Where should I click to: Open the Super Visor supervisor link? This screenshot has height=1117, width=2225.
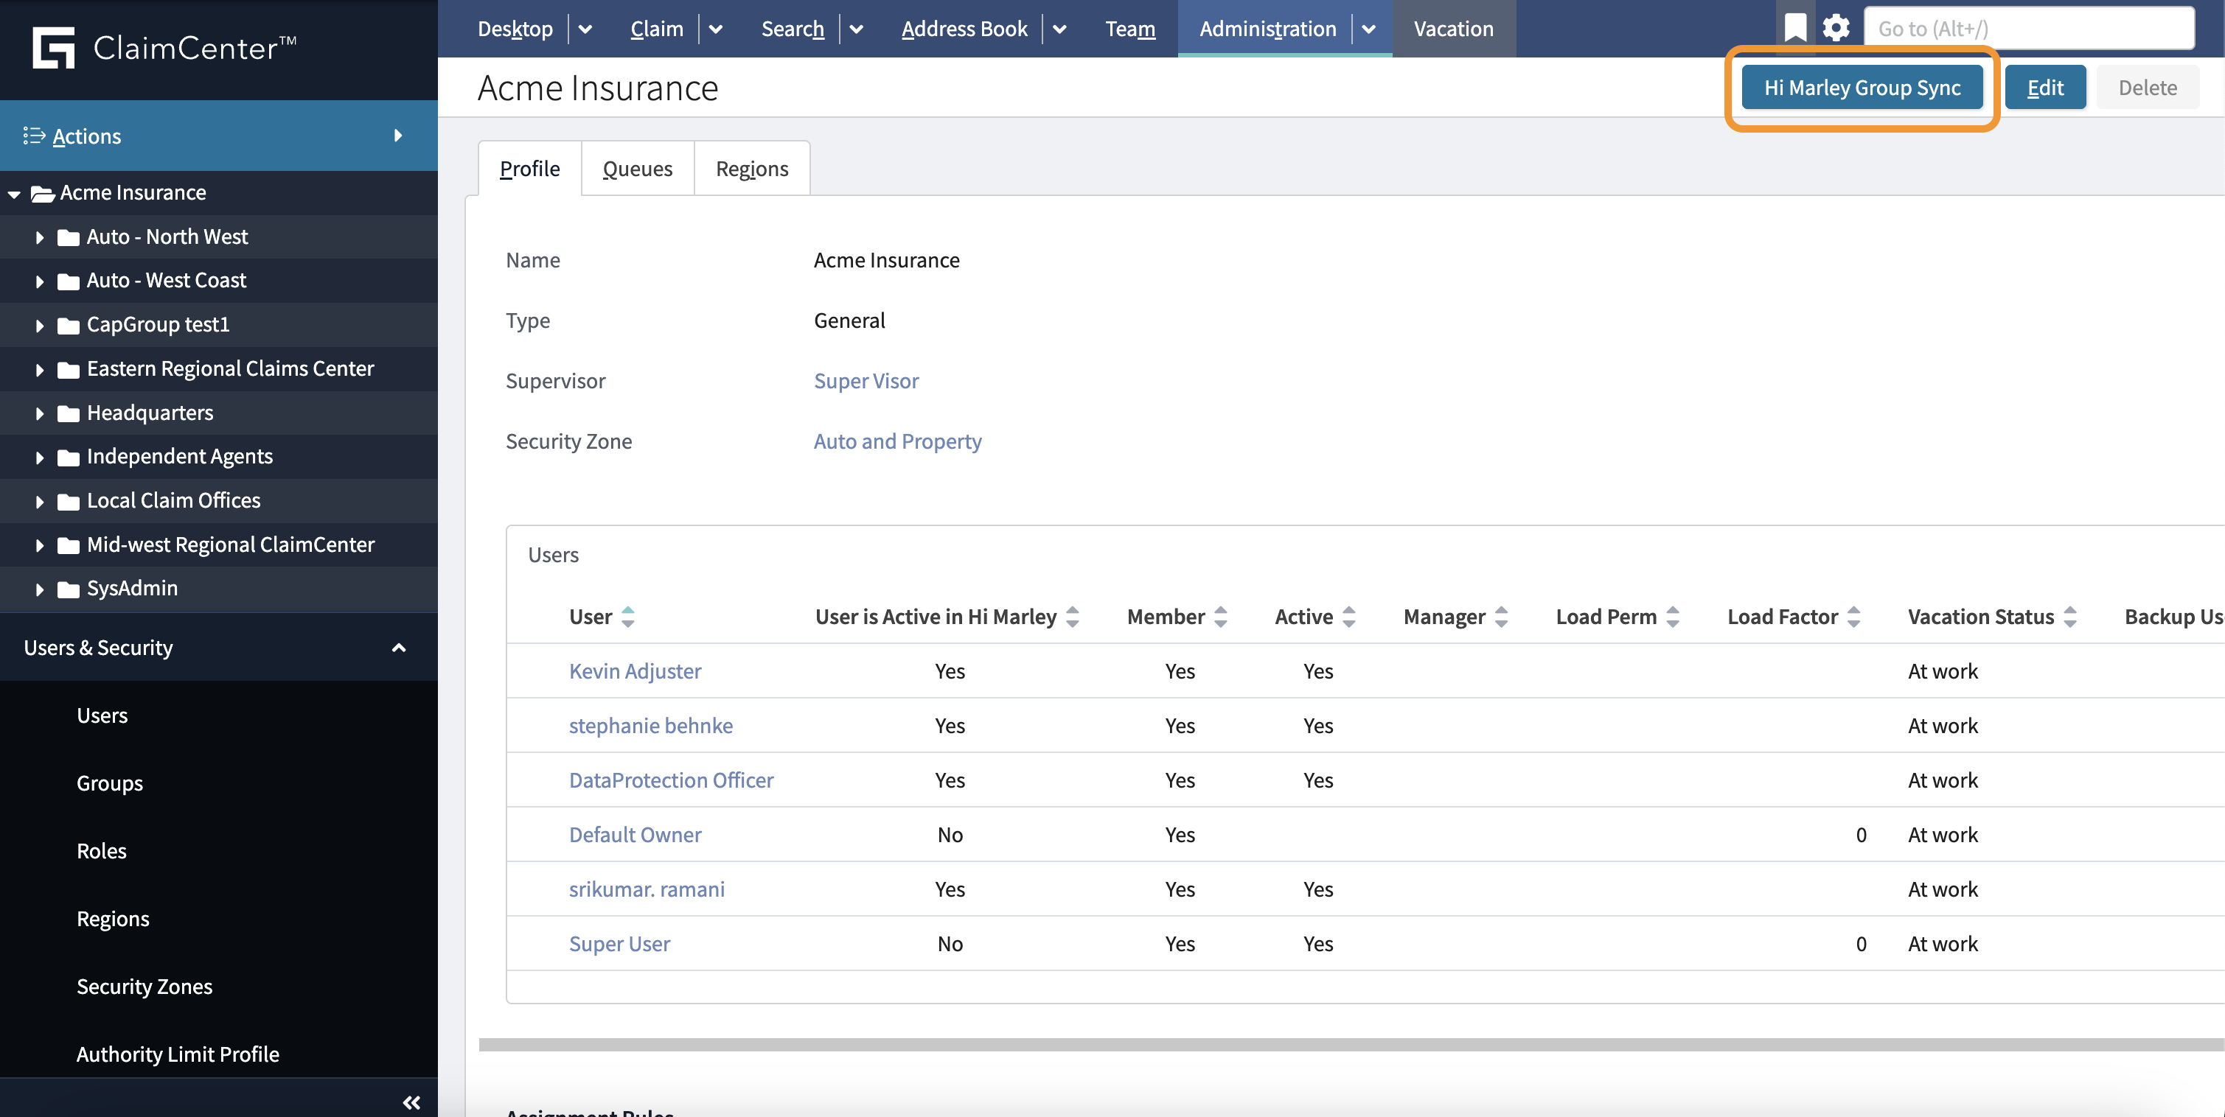pyautogui.click(x=866, y=381)
